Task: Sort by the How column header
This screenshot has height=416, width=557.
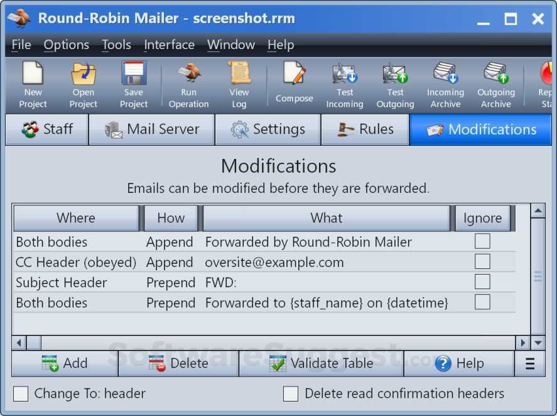Action: 171,218
